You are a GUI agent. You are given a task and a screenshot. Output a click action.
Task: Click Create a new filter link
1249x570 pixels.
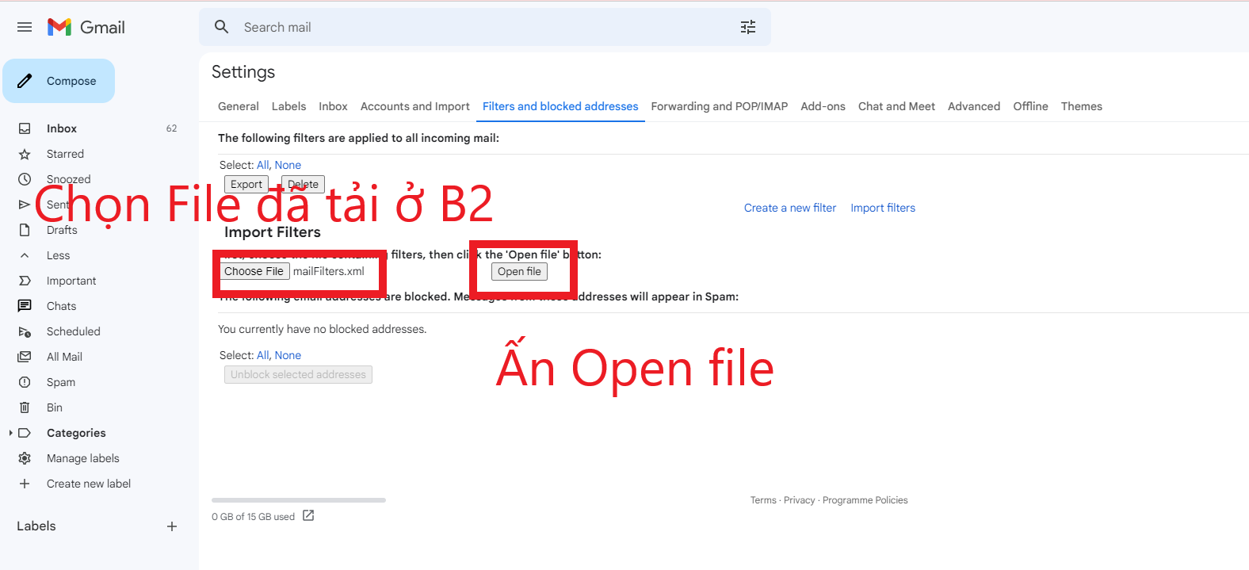click(789, 208)
